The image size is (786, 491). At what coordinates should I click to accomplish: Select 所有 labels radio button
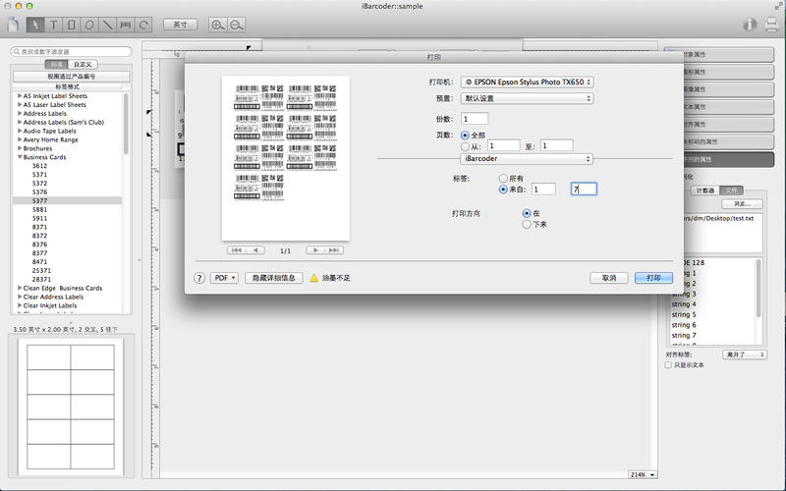(503, 179)
